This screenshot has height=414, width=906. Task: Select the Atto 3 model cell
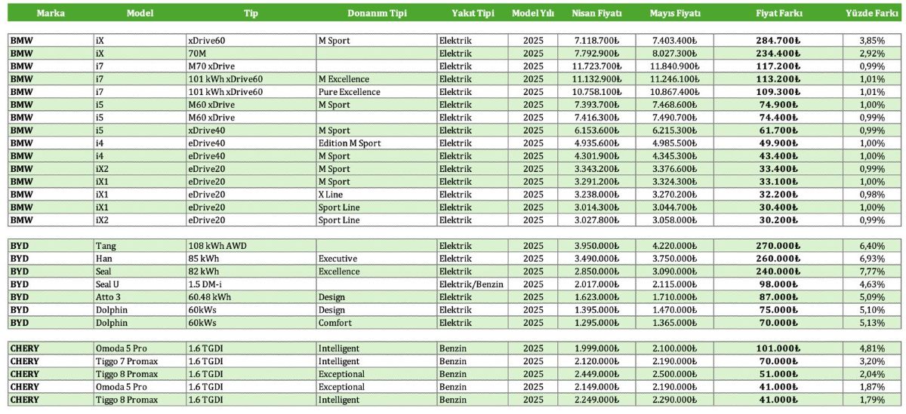pyautogui.click(x=140, y=297)
